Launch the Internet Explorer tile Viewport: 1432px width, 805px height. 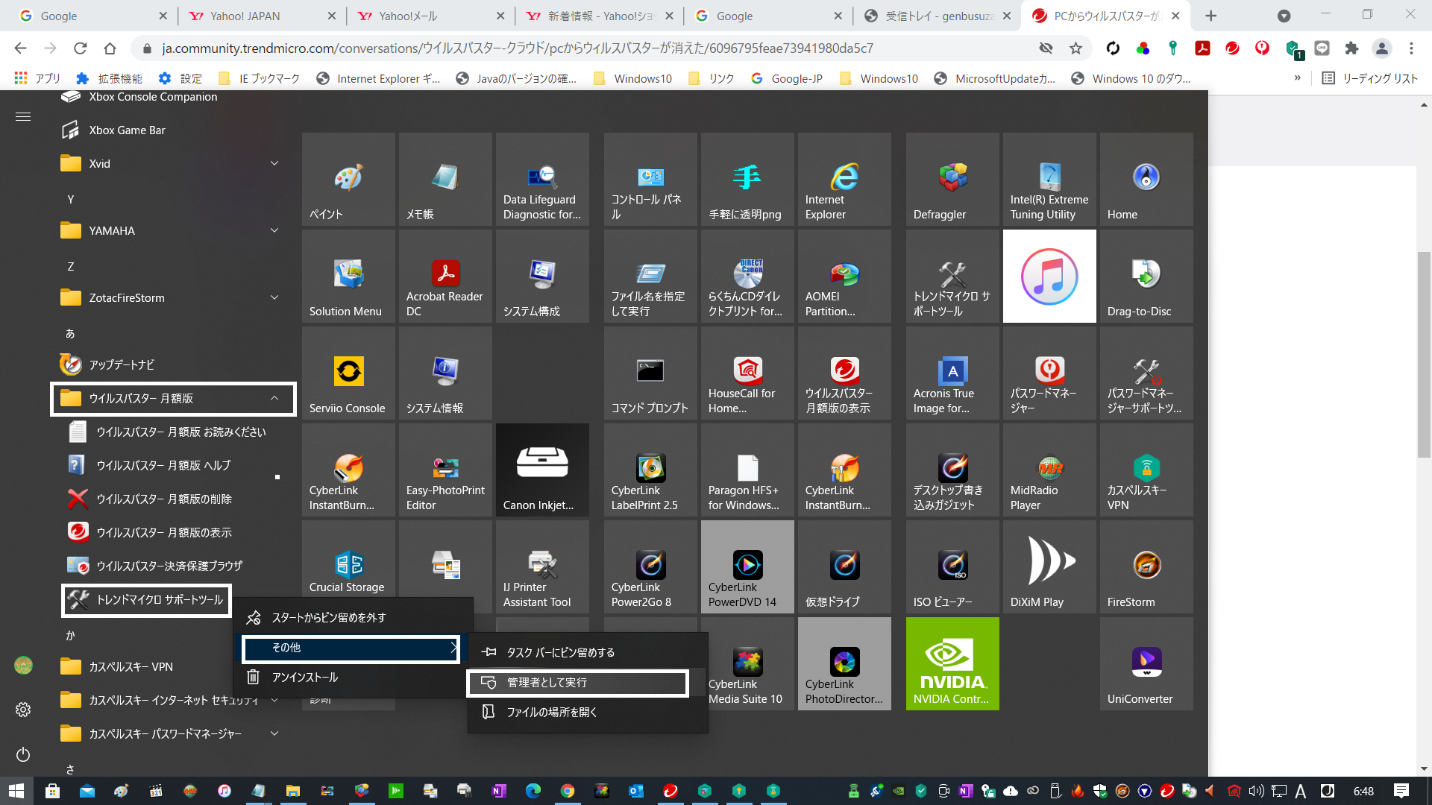coord(844,180)
